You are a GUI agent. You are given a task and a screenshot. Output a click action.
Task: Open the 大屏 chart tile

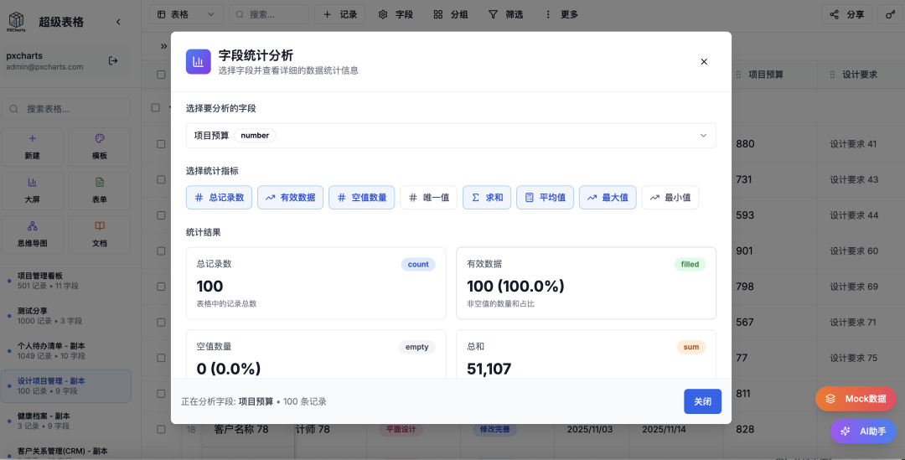click(33, 190)
